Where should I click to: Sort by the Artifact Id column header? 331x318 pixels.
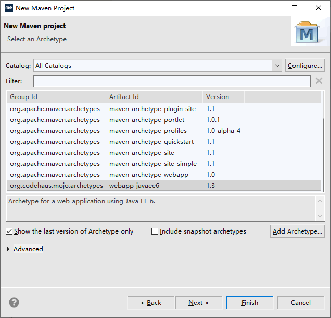(x=155, y=97)
